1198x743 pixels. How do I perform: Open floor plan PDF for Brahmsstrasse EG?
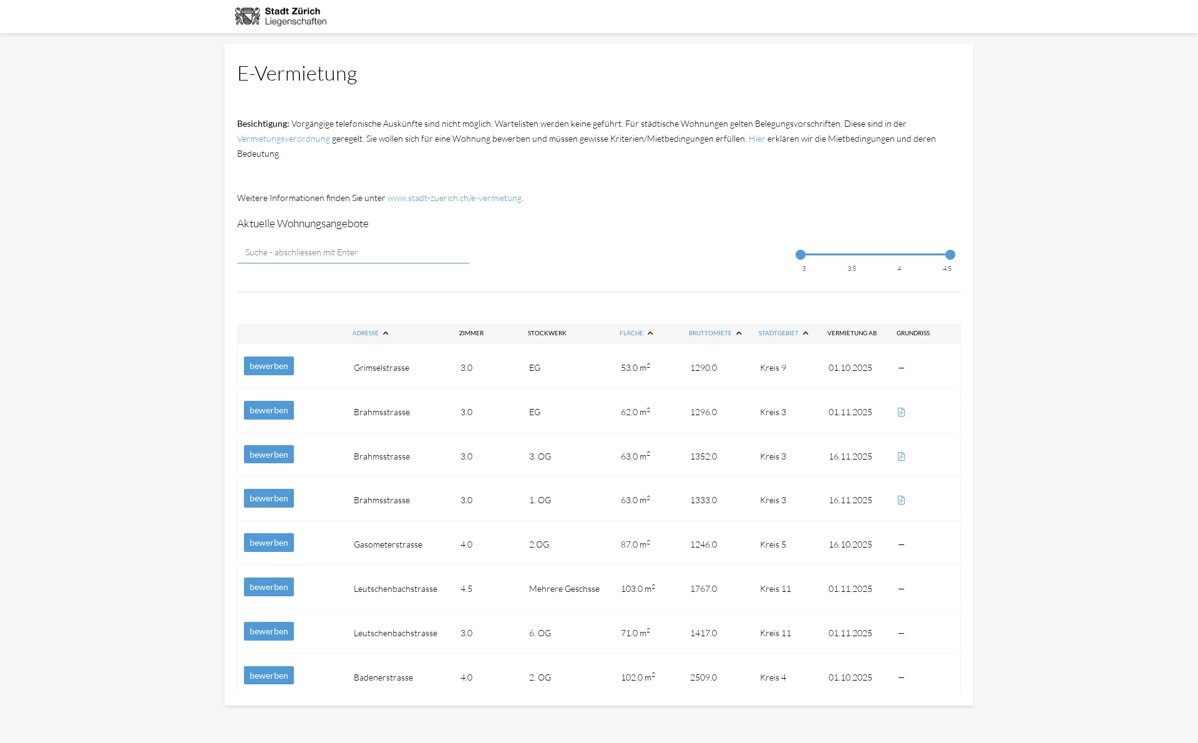[x=901, y=412]
